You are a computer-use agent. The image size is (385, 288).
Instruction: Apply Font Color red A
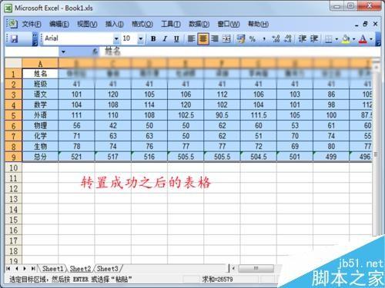point(363,39)
